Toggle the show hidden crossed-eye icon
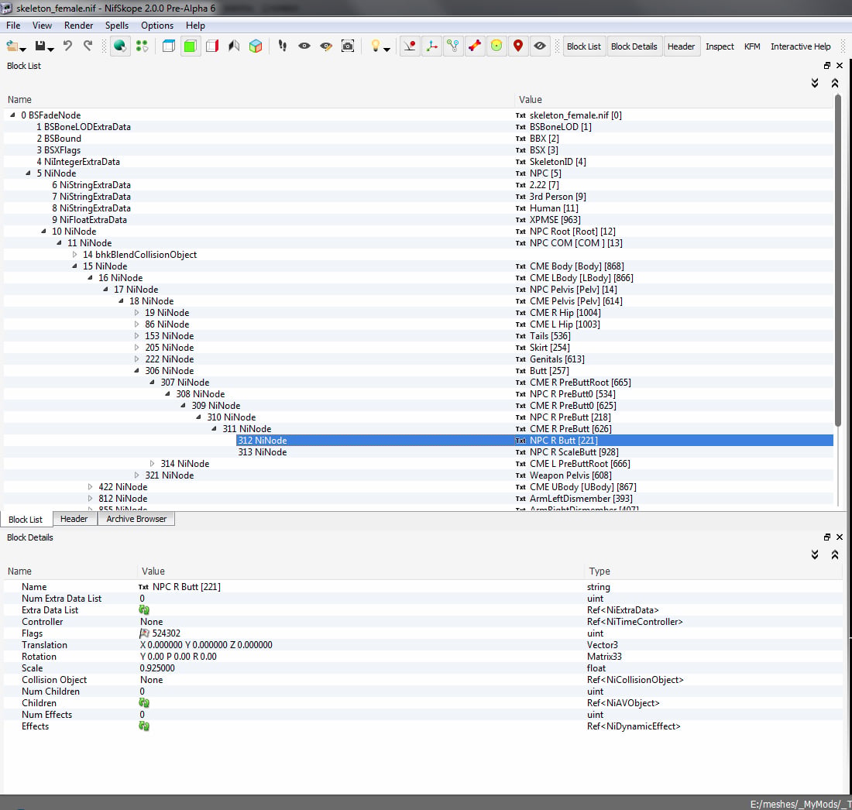The height and width of the screenshot is (810, 852). 540,46
